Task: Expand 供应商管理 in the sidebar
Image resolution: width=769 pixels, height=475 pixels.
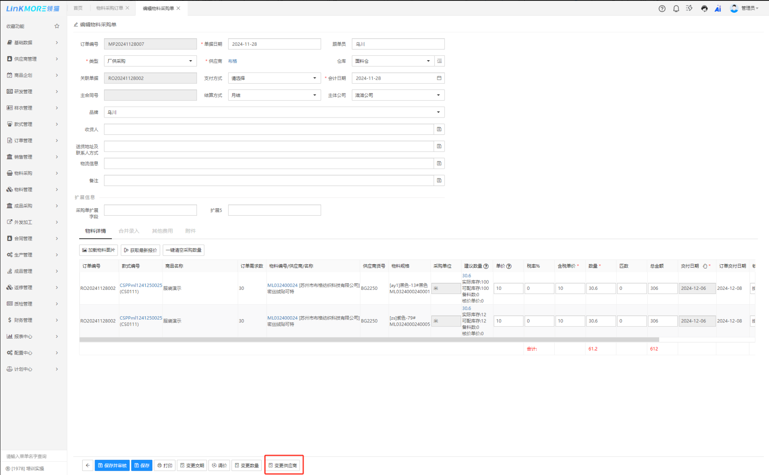Action: point(33,59)
